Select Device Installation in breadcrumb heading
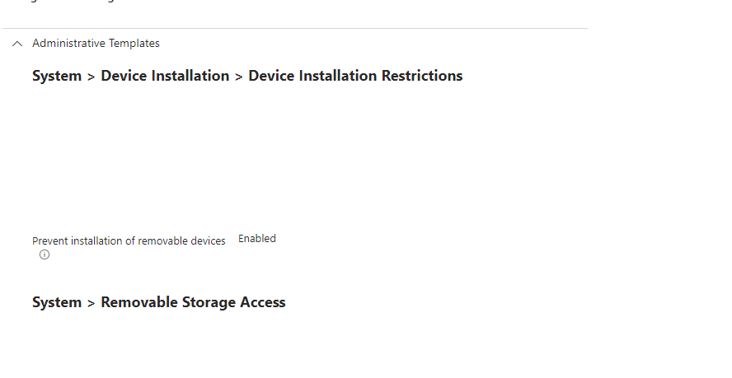The height and width of the screenshot is (378, 732). click(x=165, y=76)
